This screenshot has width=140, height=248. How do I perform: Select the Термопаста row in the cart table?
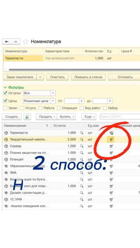[x=72, y=58]
